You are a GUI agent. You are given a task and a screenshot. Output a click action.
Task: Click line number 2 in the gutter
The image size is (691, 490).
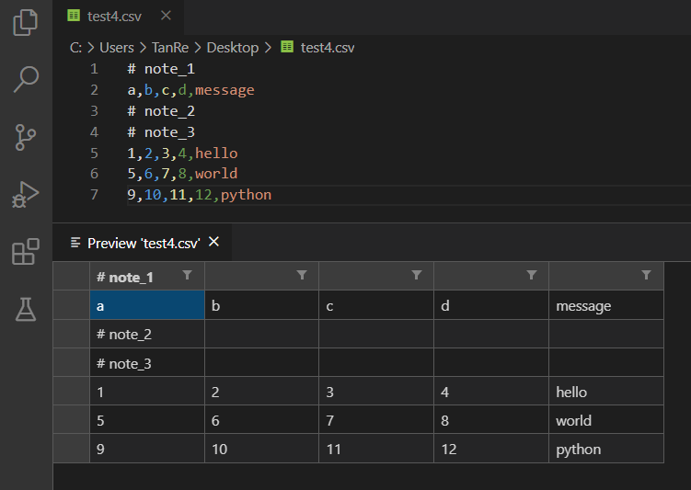[94, 90]
